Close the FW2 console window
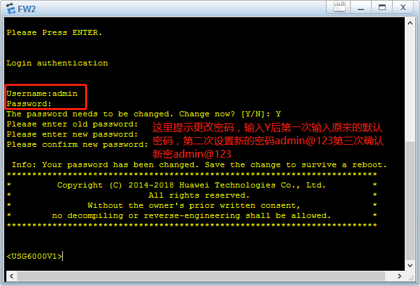The height and width of the screenshot is (286, 420). pyautogui.click(x=403, y=8)
